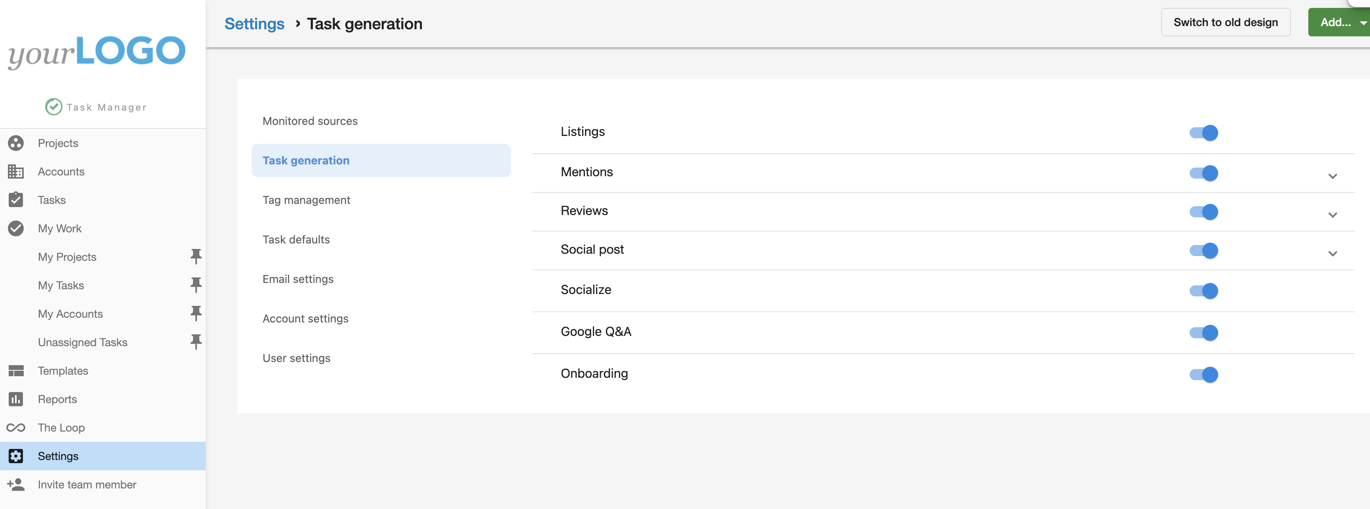This screenshot has width=1370, height=509.
Task: Click the Socialize row label
Action: tap(586, 290)
